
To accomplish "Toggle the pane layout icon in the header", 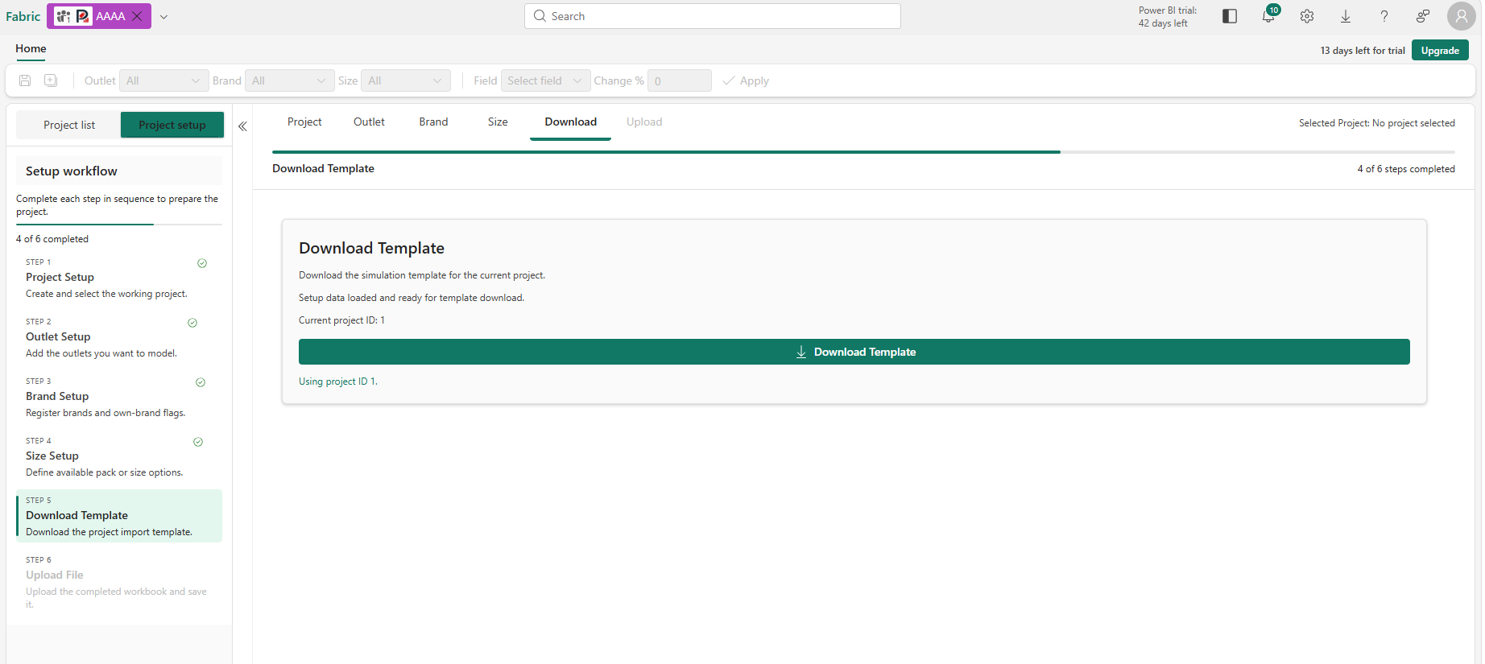I will [1230, 16].
